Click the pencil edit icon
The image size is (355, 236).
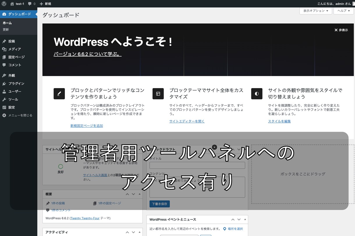click(59, 94)
